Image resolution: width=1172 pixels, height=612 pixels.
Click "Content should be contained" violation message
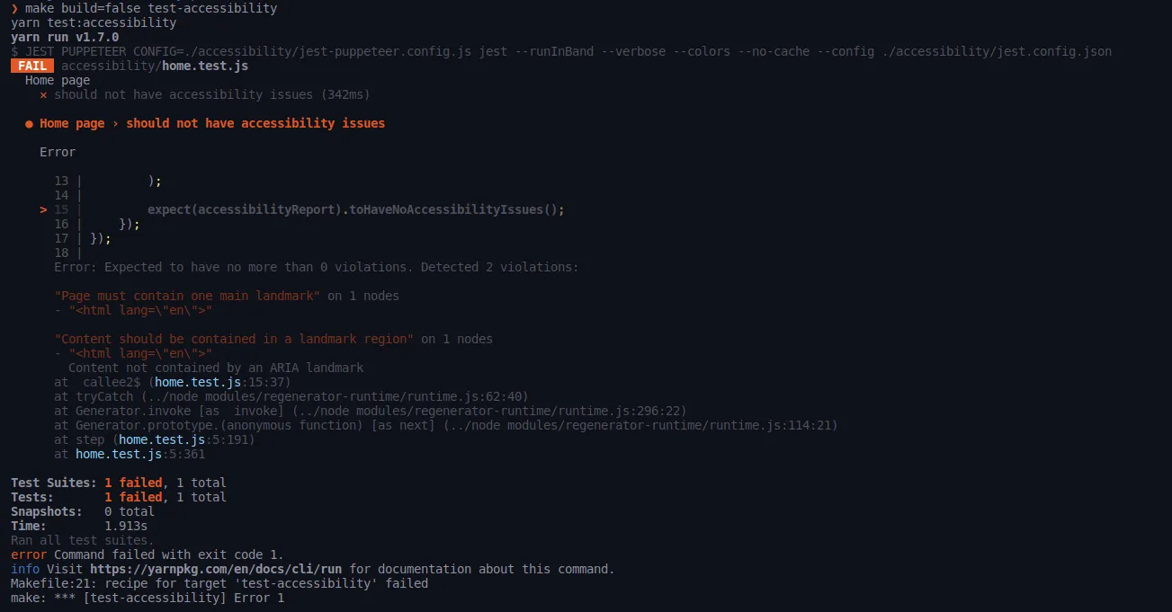coord(234,340)
